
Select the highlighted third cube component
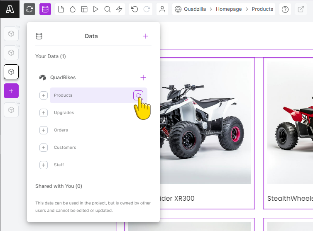click(11, 72)
